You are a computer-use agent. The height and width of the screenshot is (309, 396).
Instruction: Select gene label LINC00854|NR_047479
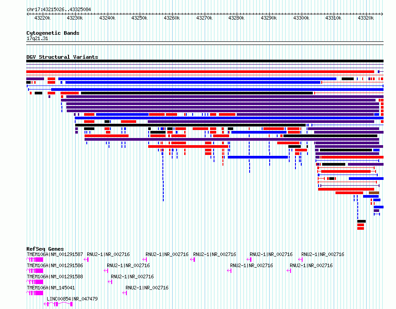[x=72, y=299]
